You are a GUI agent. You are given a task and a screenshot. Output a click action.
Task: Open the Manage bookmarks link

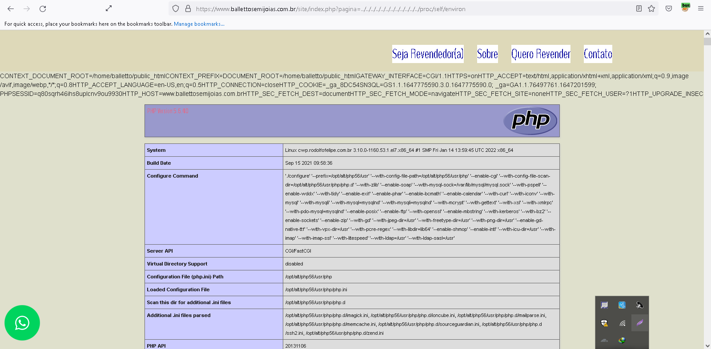pyautogui.click(x=199, y=24)
